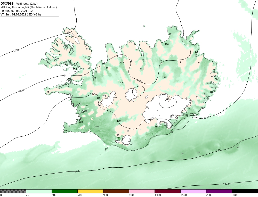Click the CAPE value 122 on the map
Image resolution: width=258 pixels, height=197 pixels.
(x=160, y=61)
